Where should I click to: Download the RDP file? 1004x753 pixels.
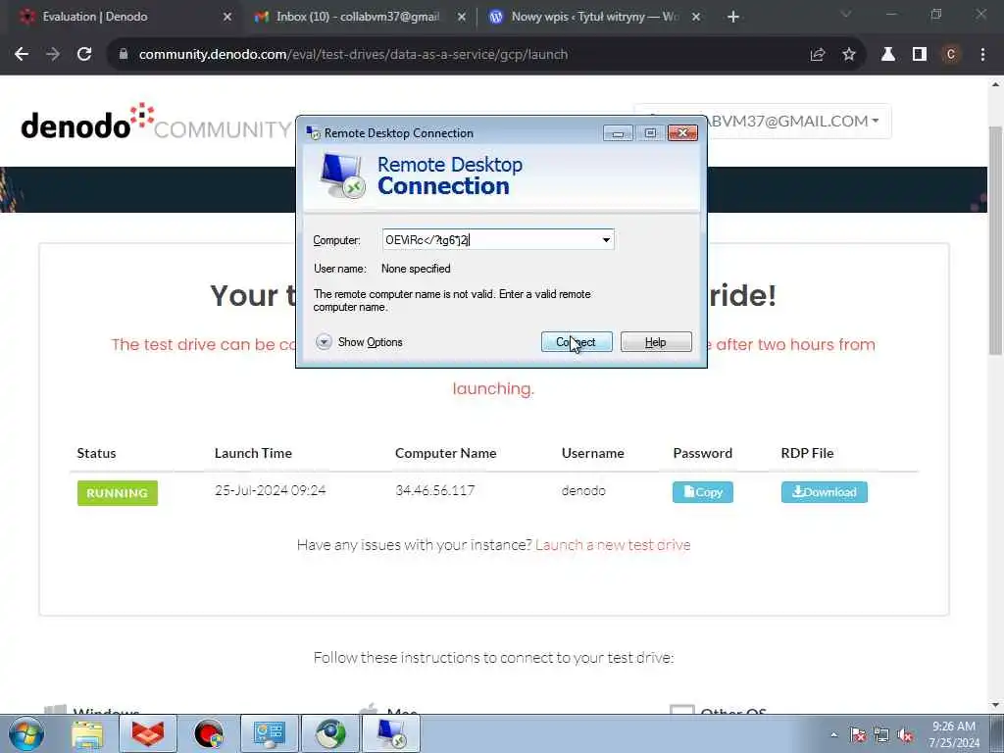tap(824, 492)
